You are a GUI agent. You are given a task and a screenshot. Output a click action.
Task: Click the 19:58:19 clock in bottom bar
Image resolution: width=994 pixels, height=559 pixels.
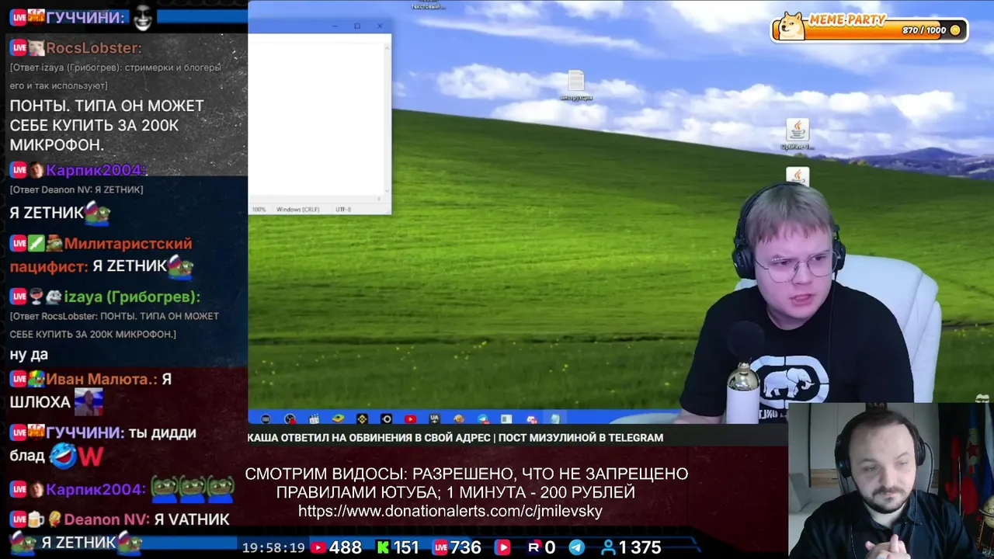[x=273, y=547]
